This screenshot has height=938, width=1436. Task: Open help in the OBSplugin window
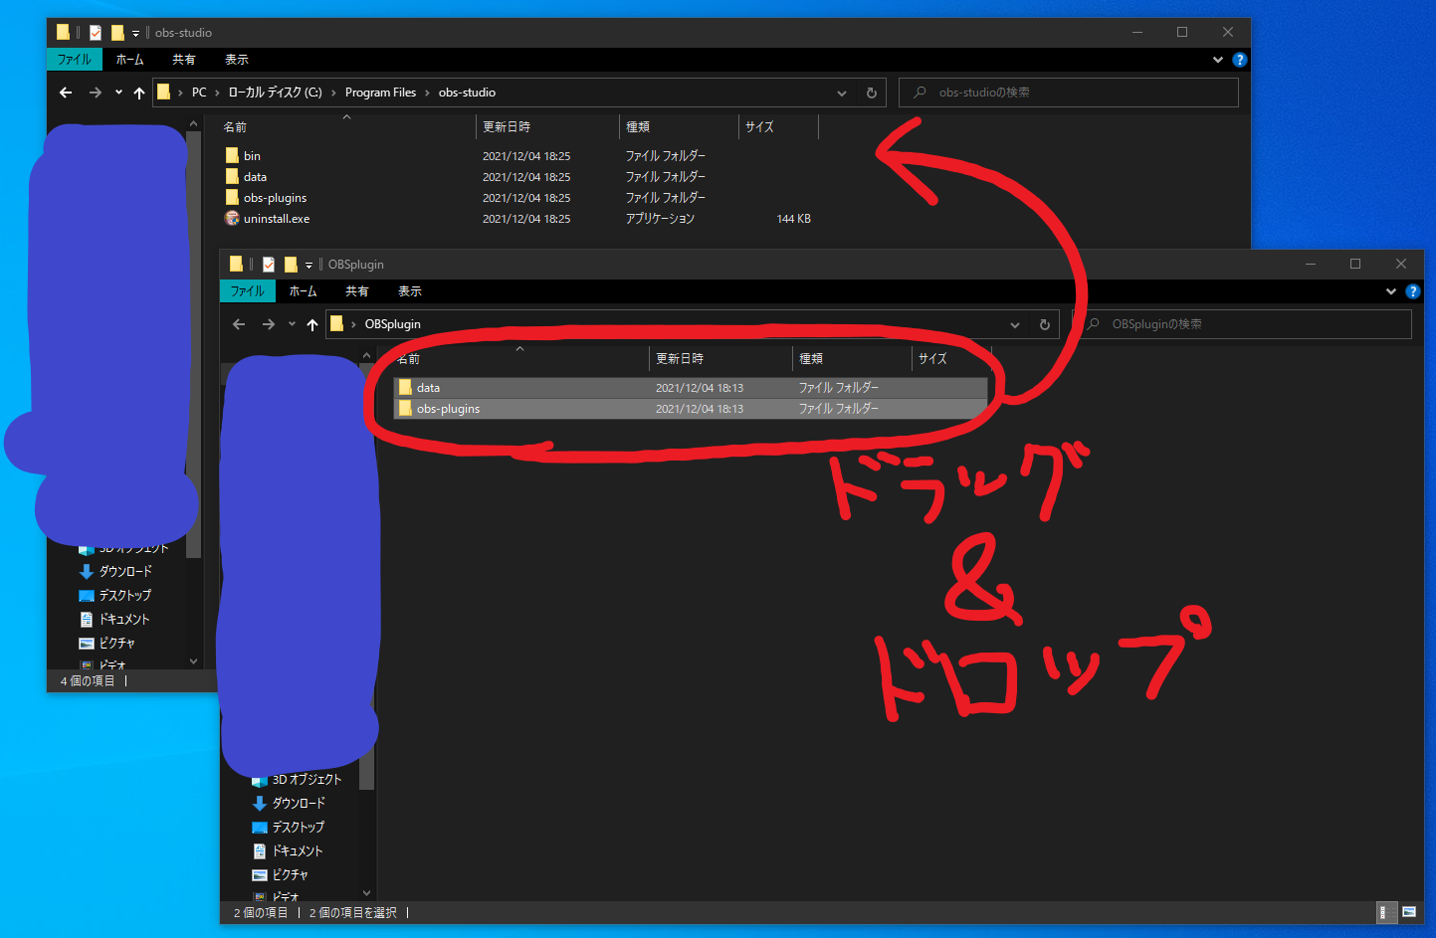(1413, 291)
